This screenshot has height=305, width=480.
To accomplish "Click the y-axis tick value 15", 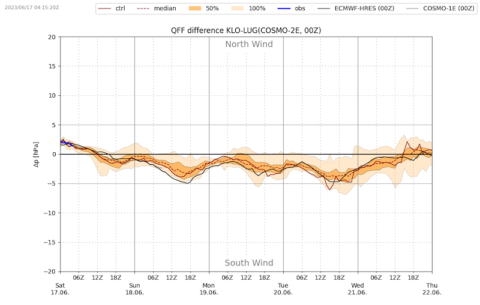I will [x=52, y=67].
